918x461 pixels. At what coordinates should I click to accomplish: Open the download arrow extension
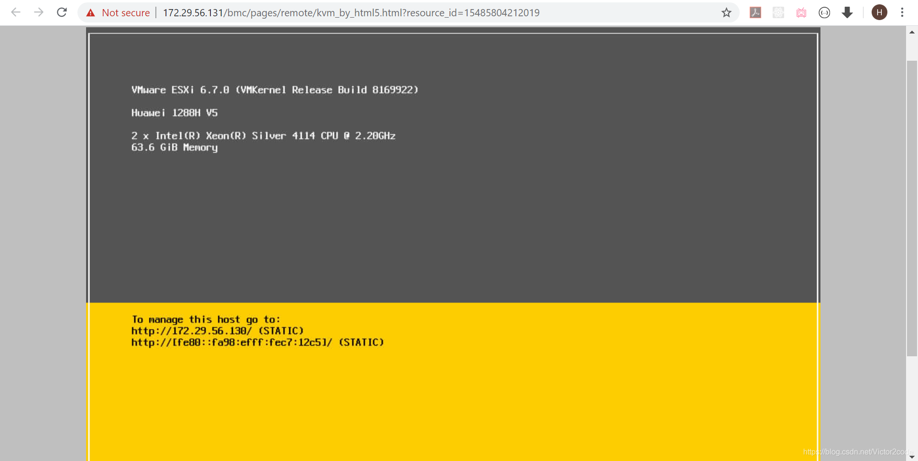click(847, 13)
